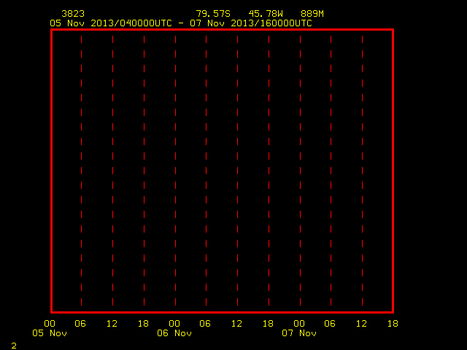This screenshot has width=467, height=350.
Task: Click the 00 hour tick above 06 Nov
Action: [x=174, y=324]
